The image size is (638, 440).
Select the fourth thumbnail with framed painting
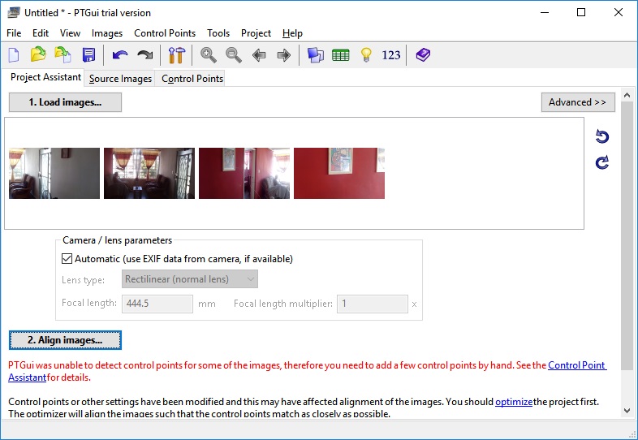[339, 173]
